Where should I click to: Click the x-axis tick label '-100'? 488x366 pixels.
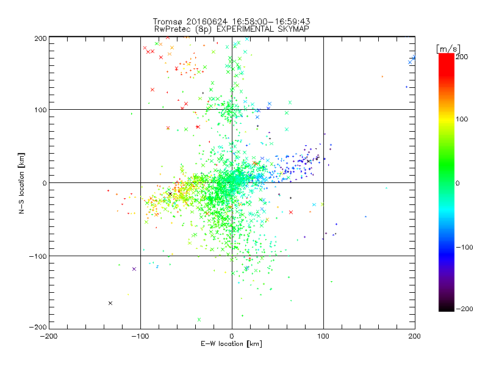(140, 337)
